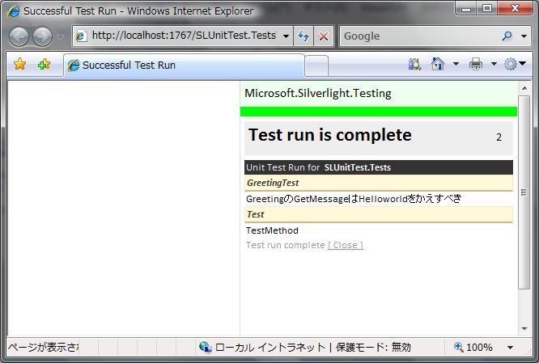Select the GreetingTest class row

379,183
